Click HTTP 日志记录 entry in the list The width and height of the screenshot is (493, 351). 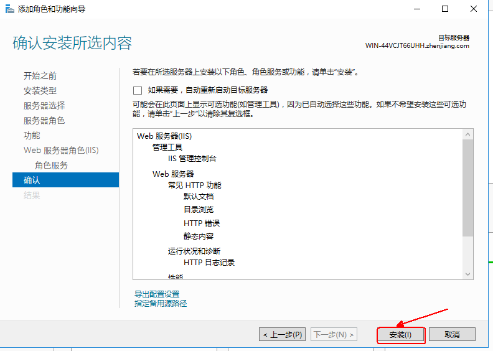tap(209, 263)
